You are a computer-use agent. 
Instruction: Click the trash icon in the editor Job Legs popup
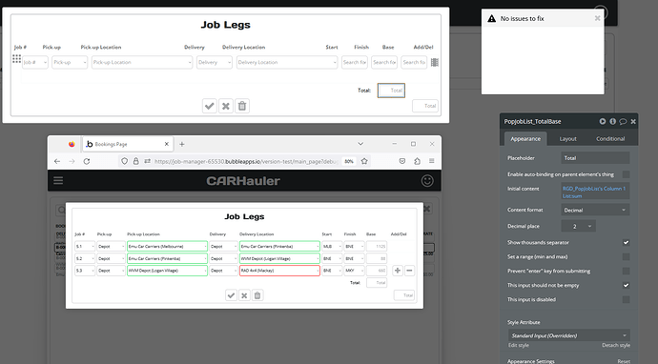point(242,106)
